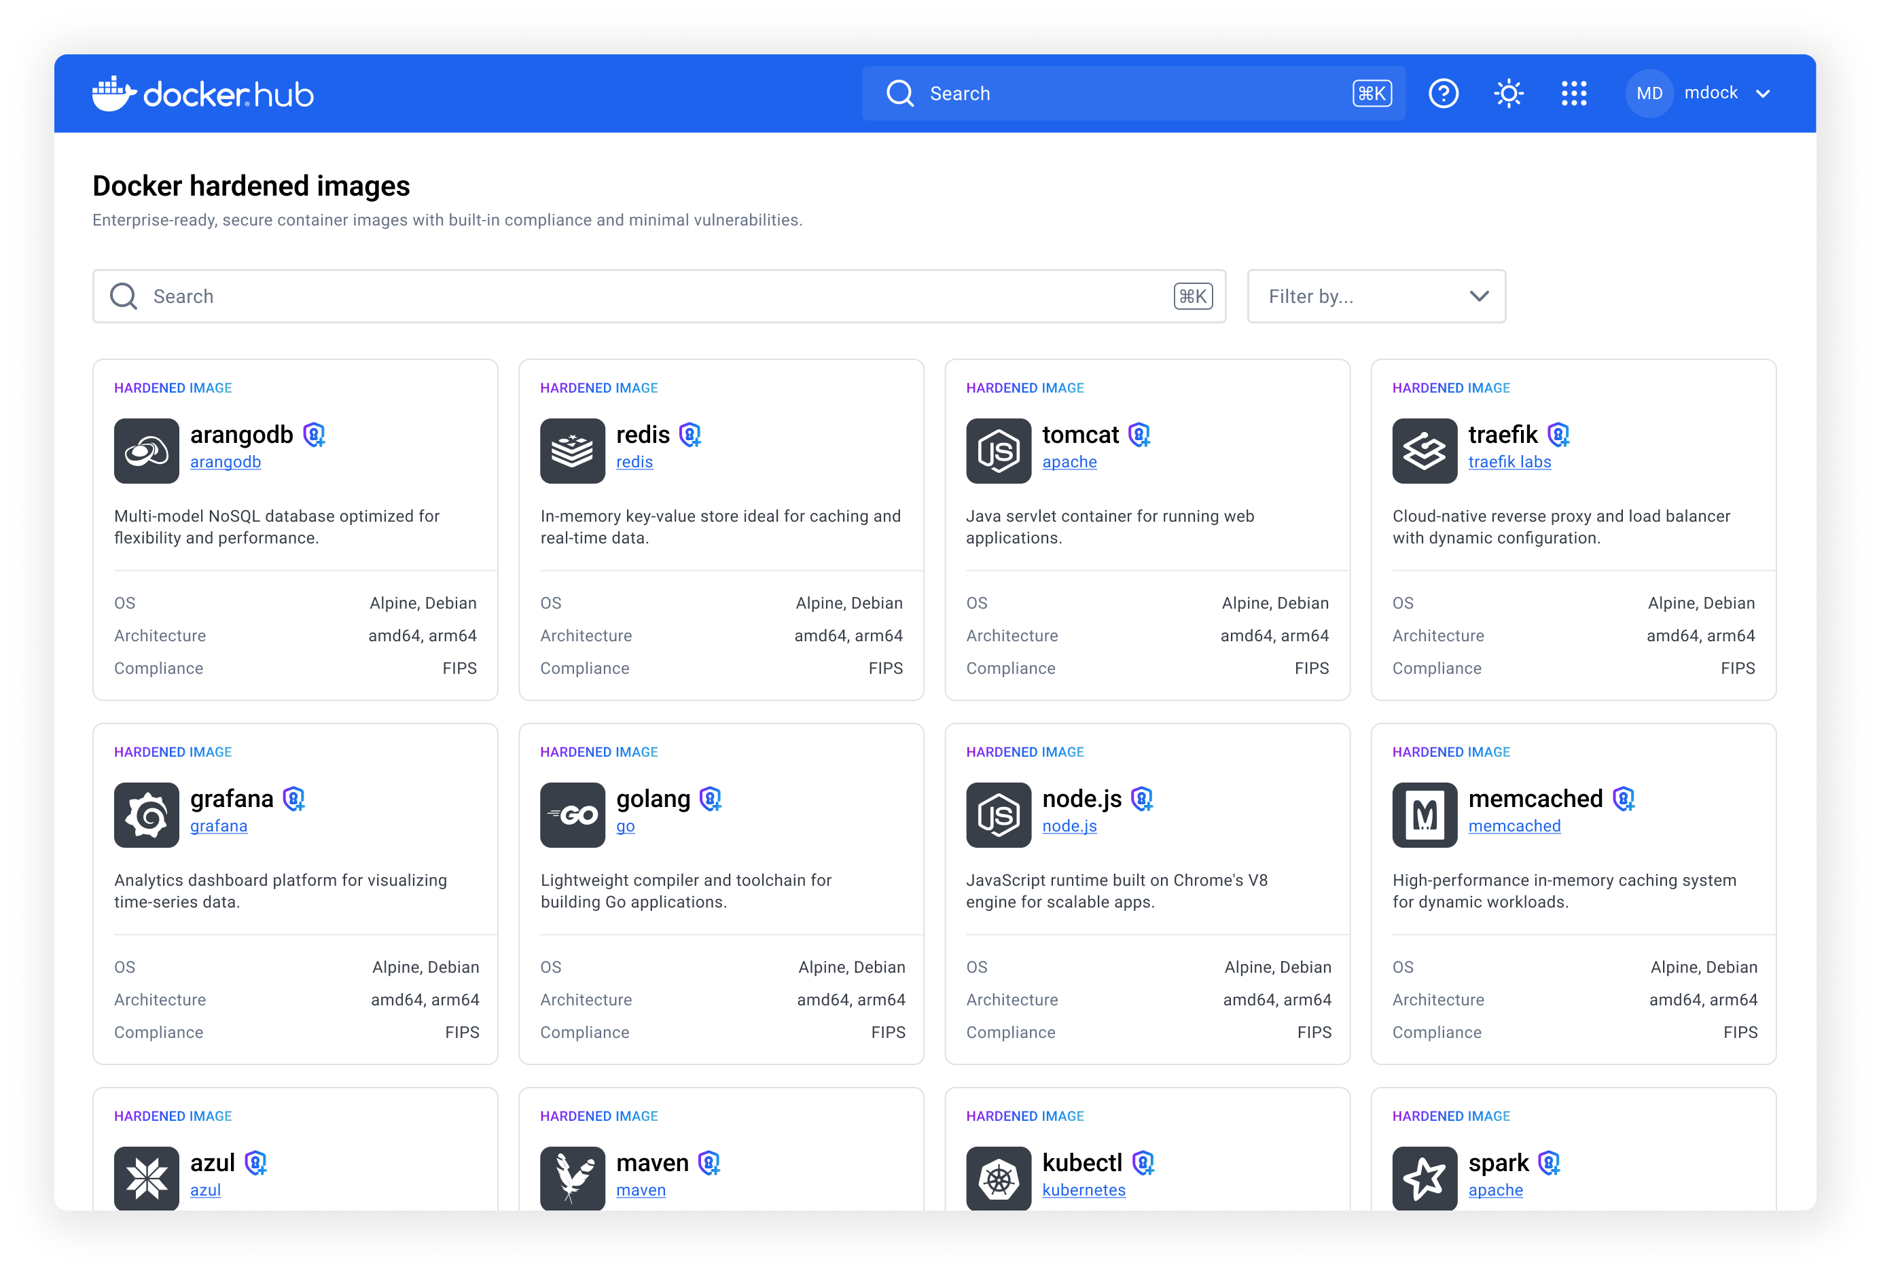The width and height of the screenshot is (1879, 1273).
Task: Click the ⌘K shortcut badge in the images search
Action: click(x=1193, y=297)
